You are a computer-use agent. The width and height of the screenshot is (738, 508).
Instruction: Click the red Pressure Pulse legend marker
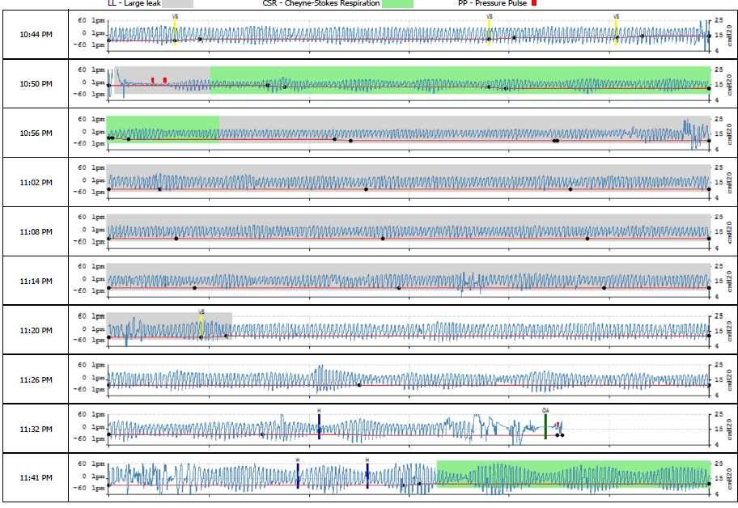(x=533, y=3)
